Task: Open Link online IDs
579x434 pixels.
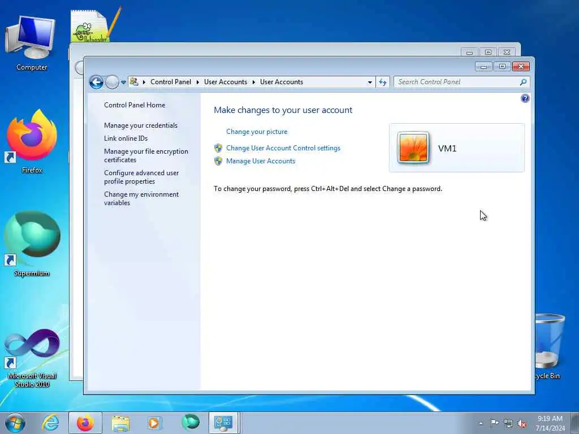Action: point(126,138)
